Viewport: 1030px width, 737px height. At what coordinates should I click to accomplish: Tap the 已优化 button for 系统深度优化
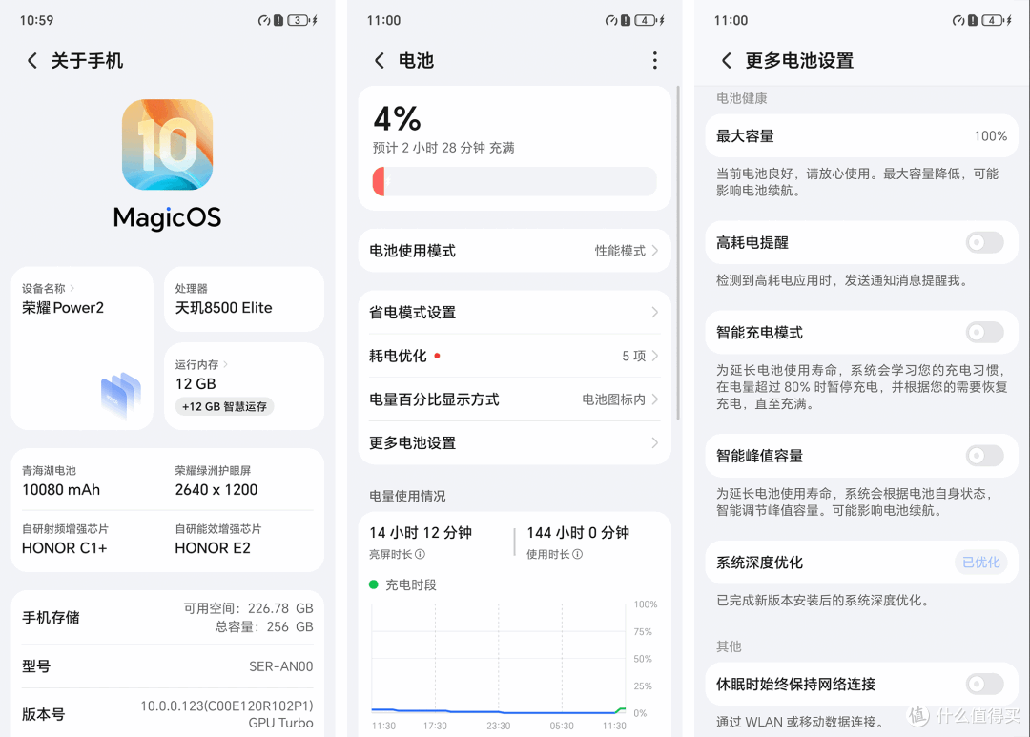pyautogui.click(x=980, y=563)
